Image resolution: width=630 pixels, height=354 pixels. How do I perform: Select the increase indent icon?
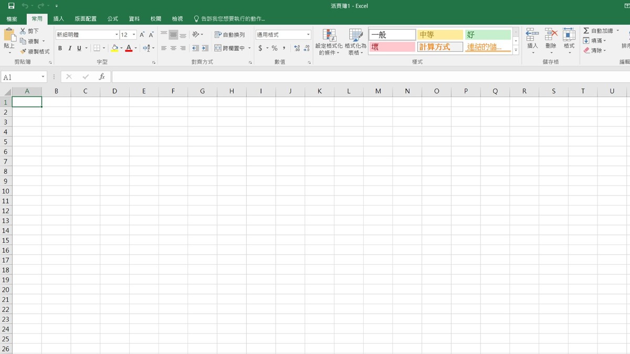[x=205, y=48]
